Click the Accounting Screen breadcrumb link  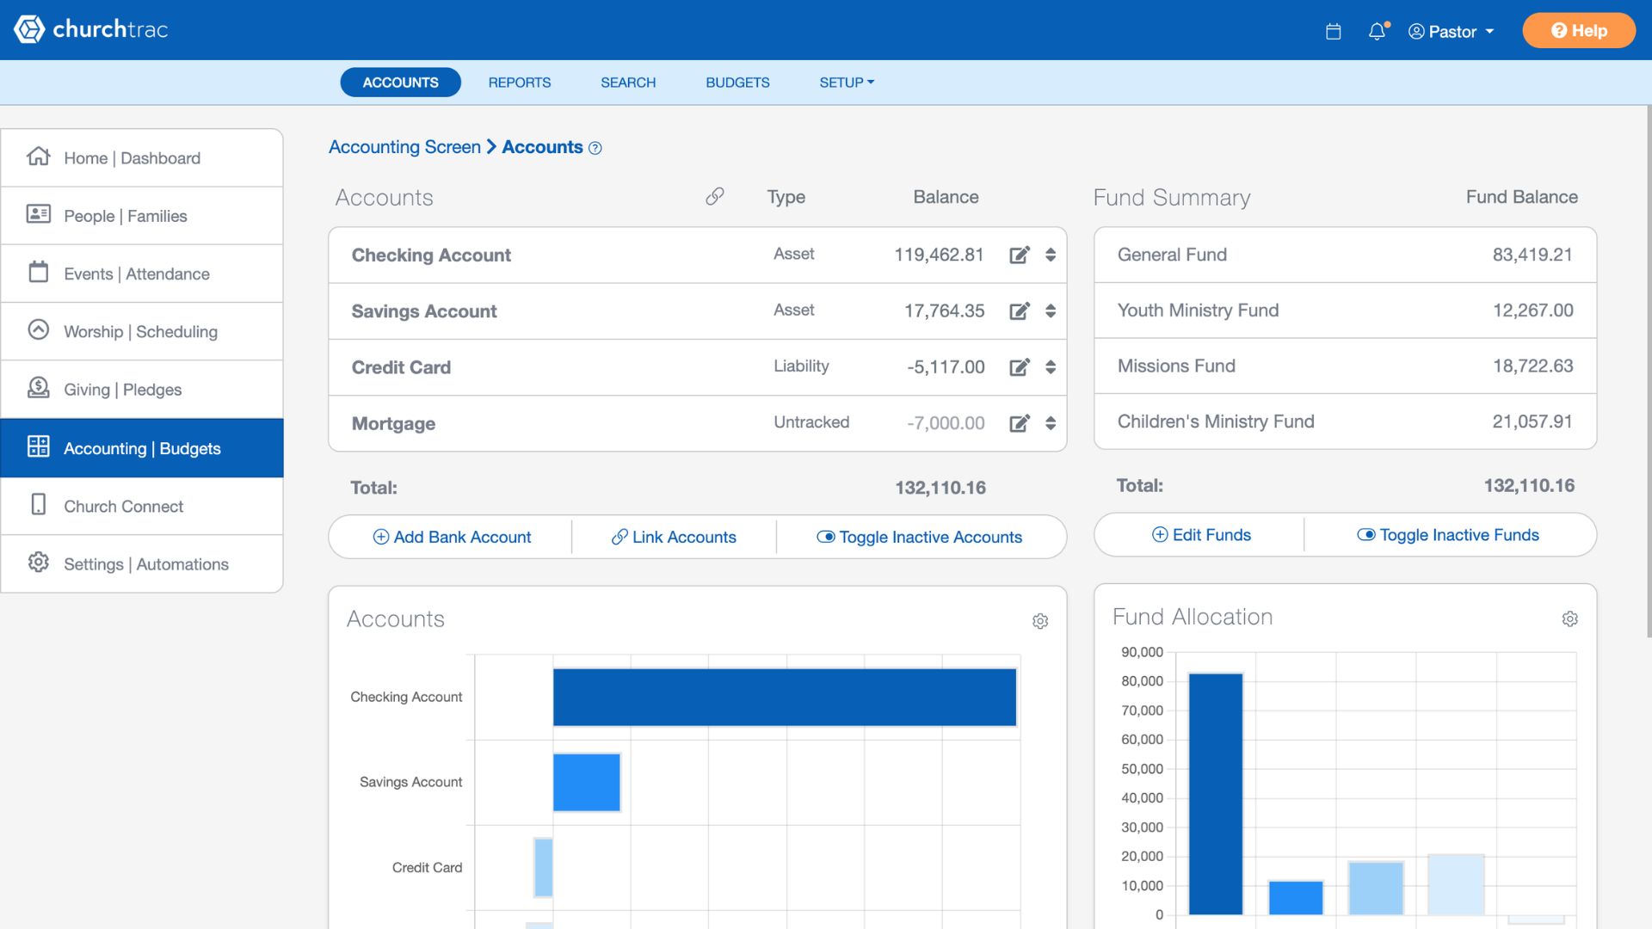pos(404,147)
